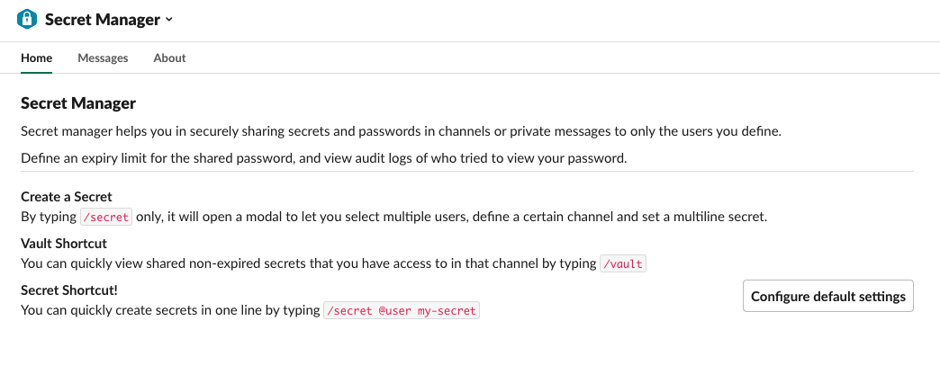
Task: Click the sentence about viewing non-expired secrets
Action: (x=309, y=263)
